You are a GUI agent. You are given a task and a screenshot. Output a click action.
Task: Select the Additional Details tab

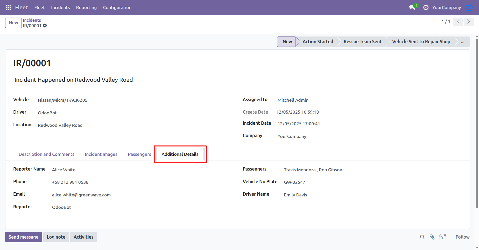click(x=180, y=154)
